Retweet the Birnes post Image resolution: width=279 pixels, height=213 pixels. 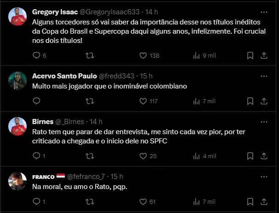pyautogui.click(x=90, y=156)
